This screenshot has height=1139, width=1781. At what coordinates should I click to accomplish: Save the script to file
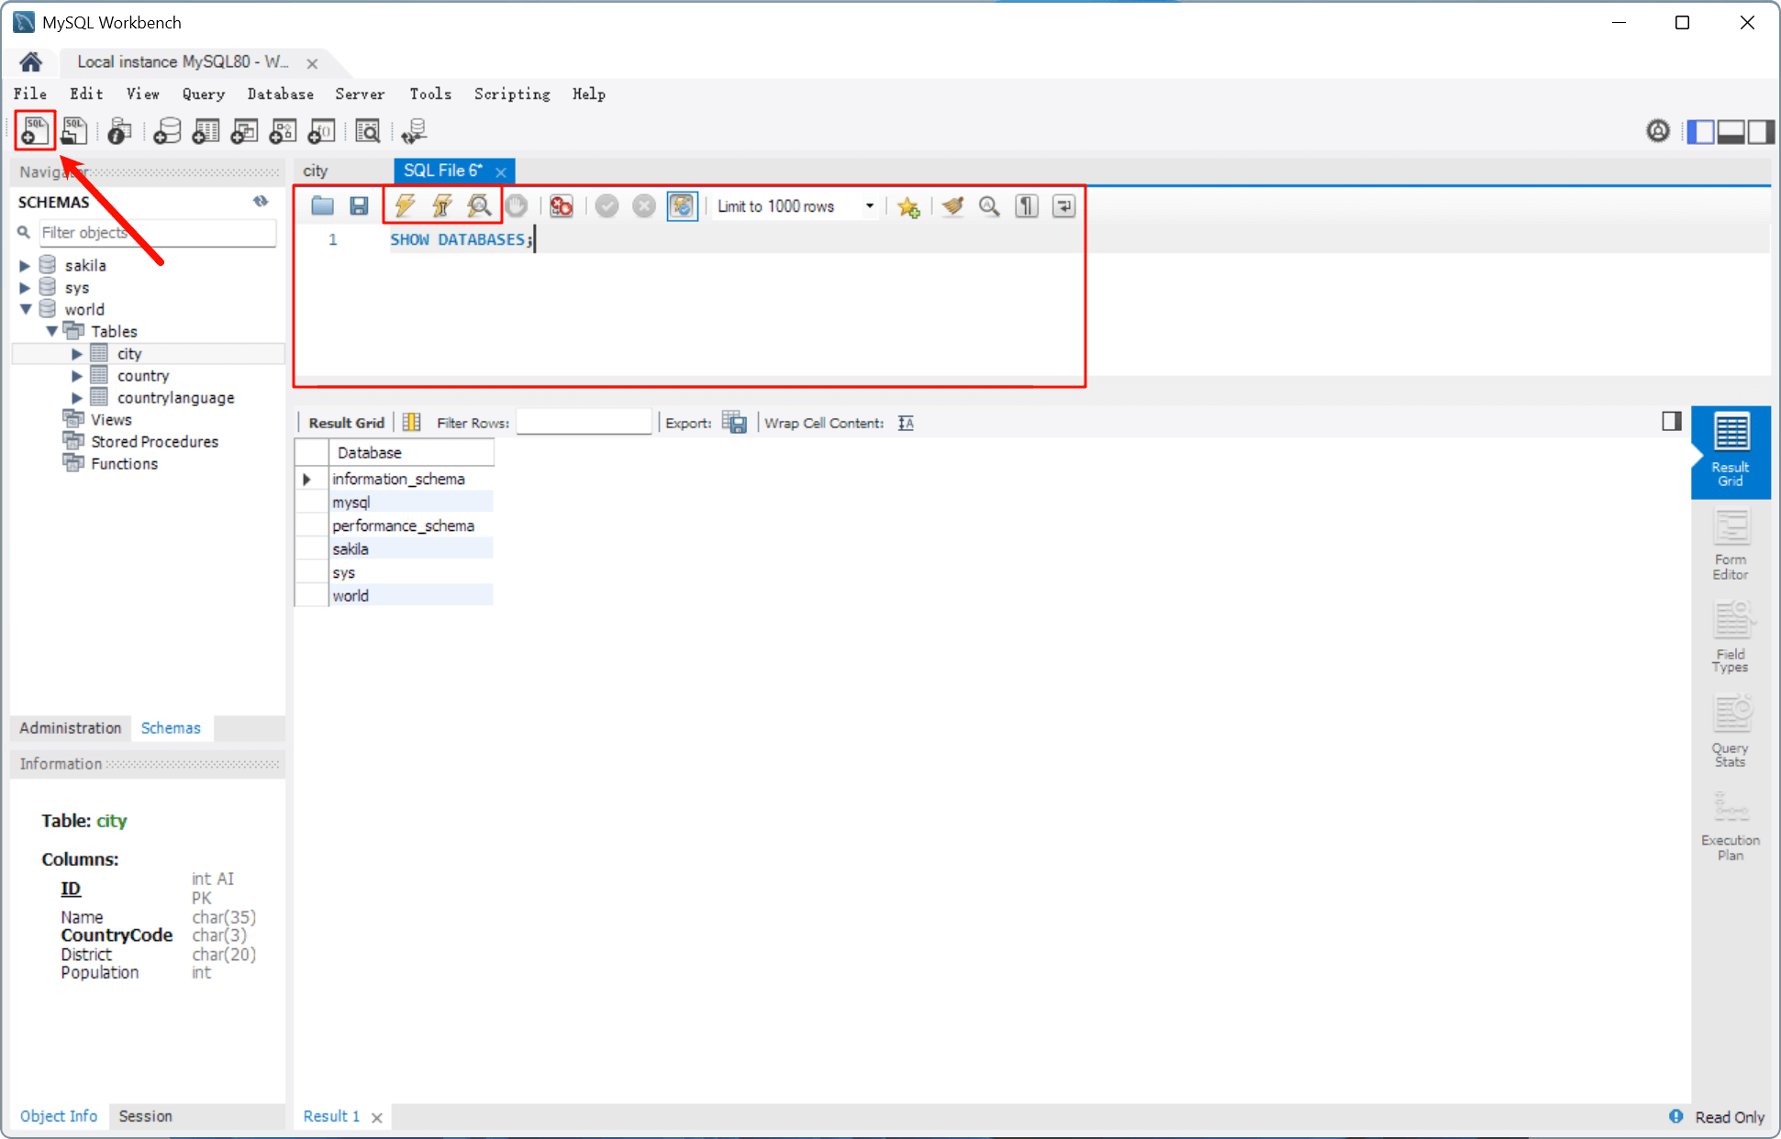click(x=359, y=205)
